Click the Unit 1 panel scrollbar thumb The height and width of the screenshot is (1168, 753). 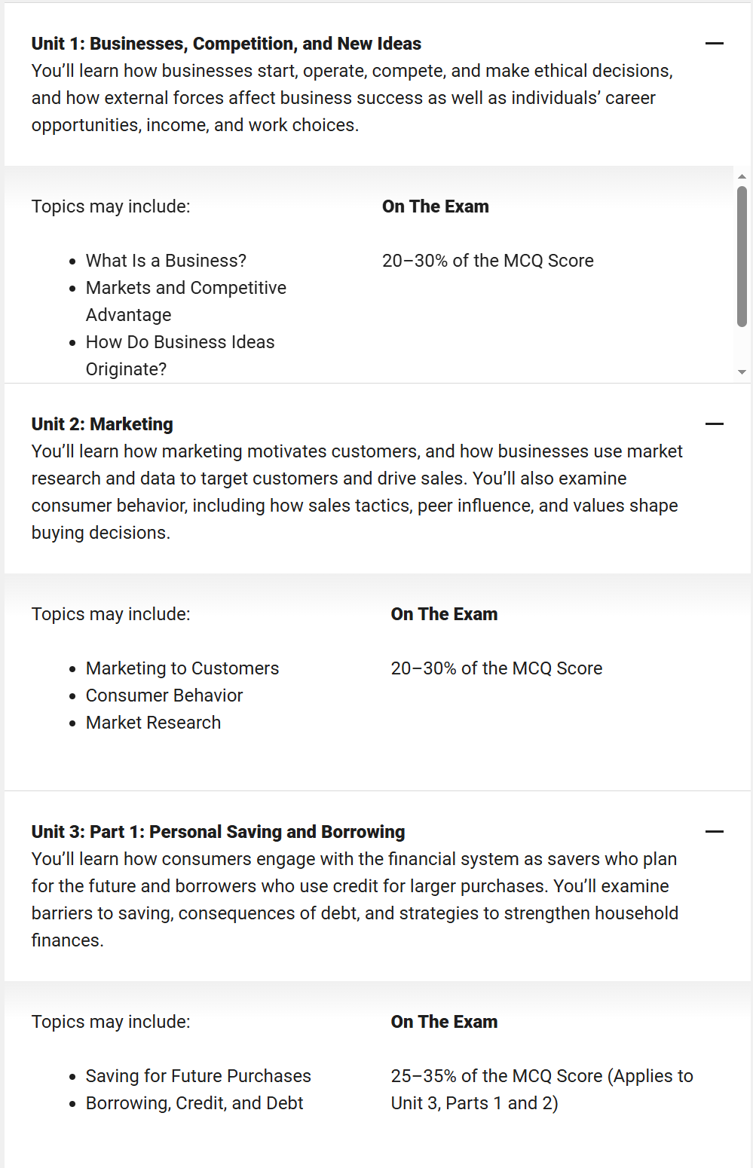coord(742,256)
